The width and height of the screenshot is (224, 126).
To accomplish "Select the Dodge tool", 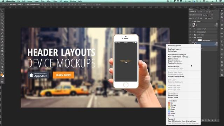I will 2,51.
